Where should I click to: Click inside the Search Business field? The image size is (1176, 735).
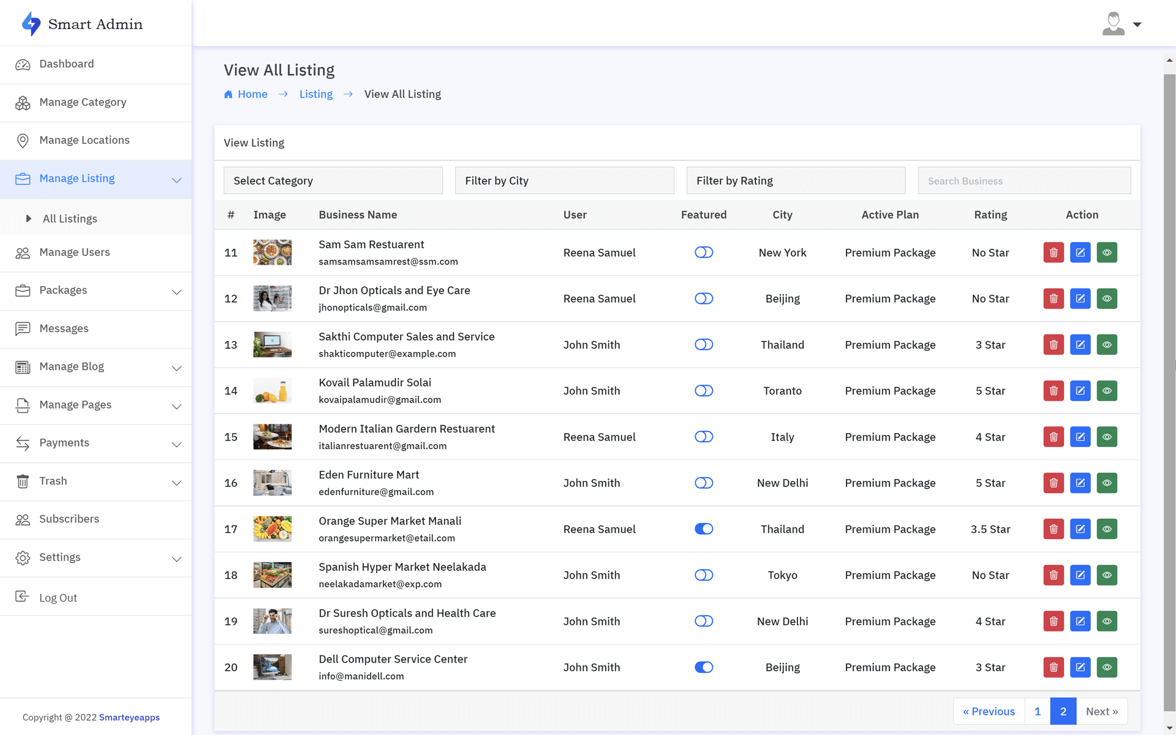pos(1023,180)
